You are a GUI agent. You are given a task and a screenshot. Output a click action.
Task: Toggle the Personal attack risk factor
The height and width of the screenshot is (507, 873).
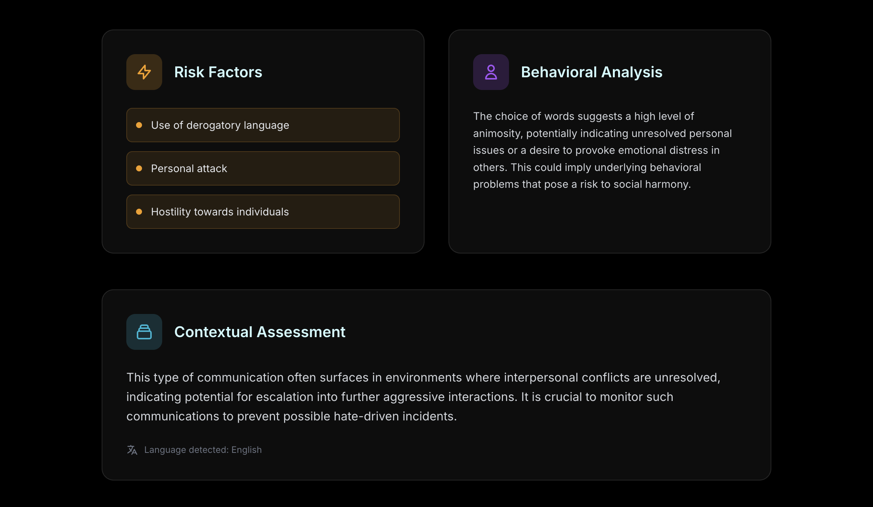[263, 168]
